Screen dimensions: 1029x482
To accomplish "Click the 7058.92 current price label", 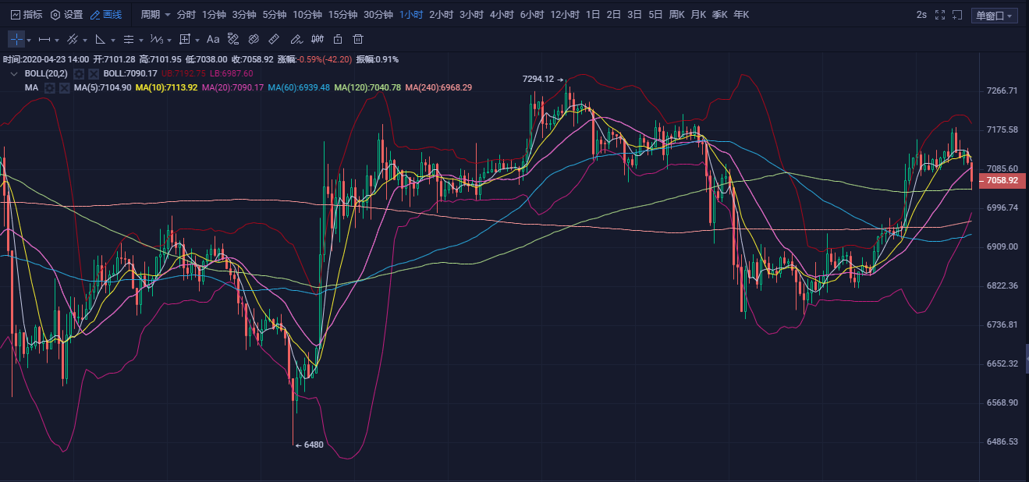I will pos(1002,180).
